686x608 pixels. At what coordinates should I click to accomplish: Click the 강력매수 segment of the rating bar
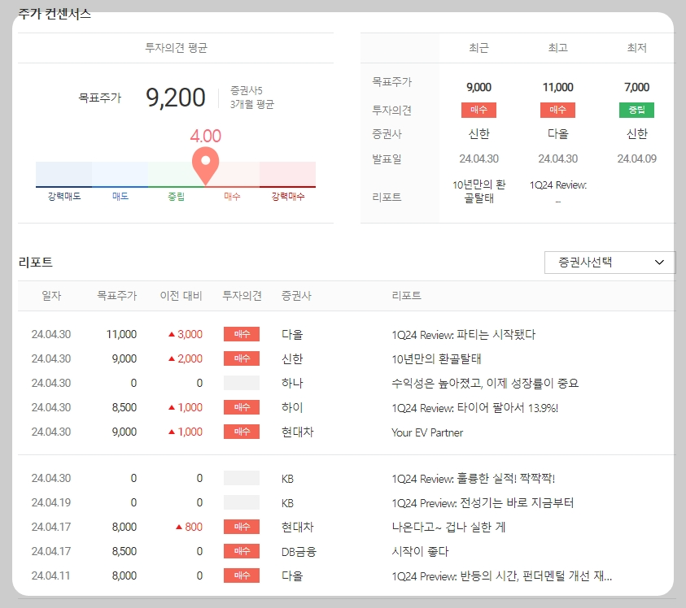[x=287, y=175]
